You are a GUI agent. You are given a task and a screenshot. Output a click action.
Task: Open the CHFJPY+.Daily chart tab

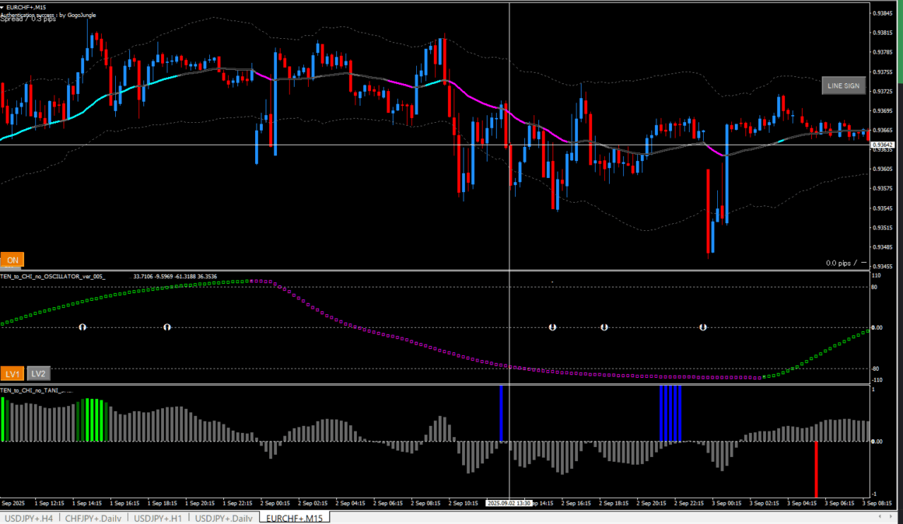click(95, 518)
